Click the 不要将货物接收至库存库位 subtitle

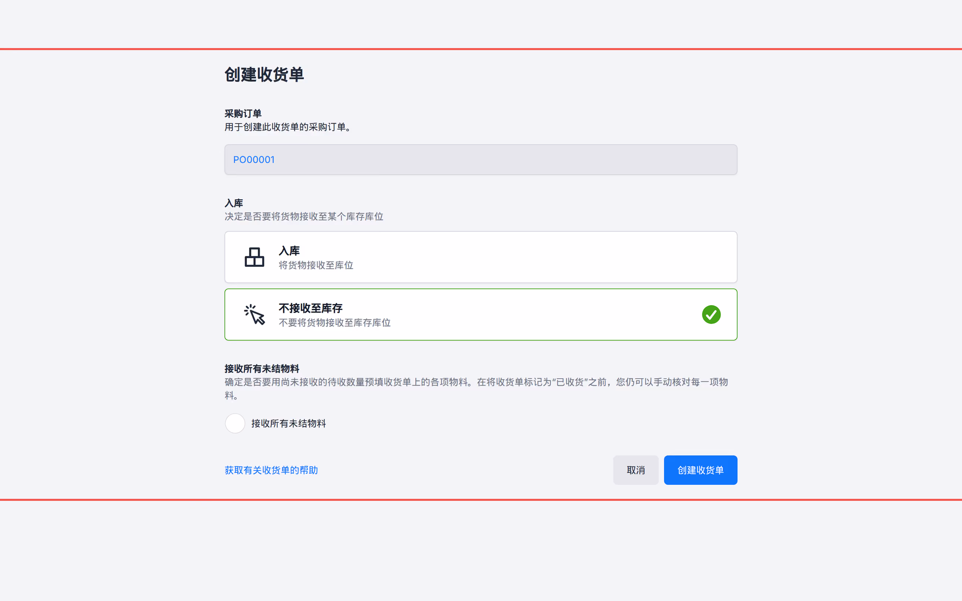[334, 323]
